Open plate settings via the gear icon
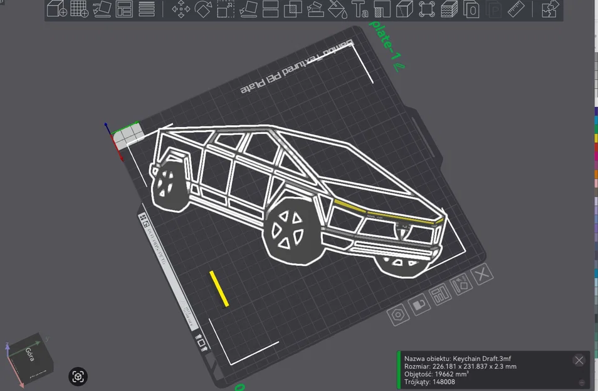Screen dimensions: 598x391 click(x=398, y=315)
